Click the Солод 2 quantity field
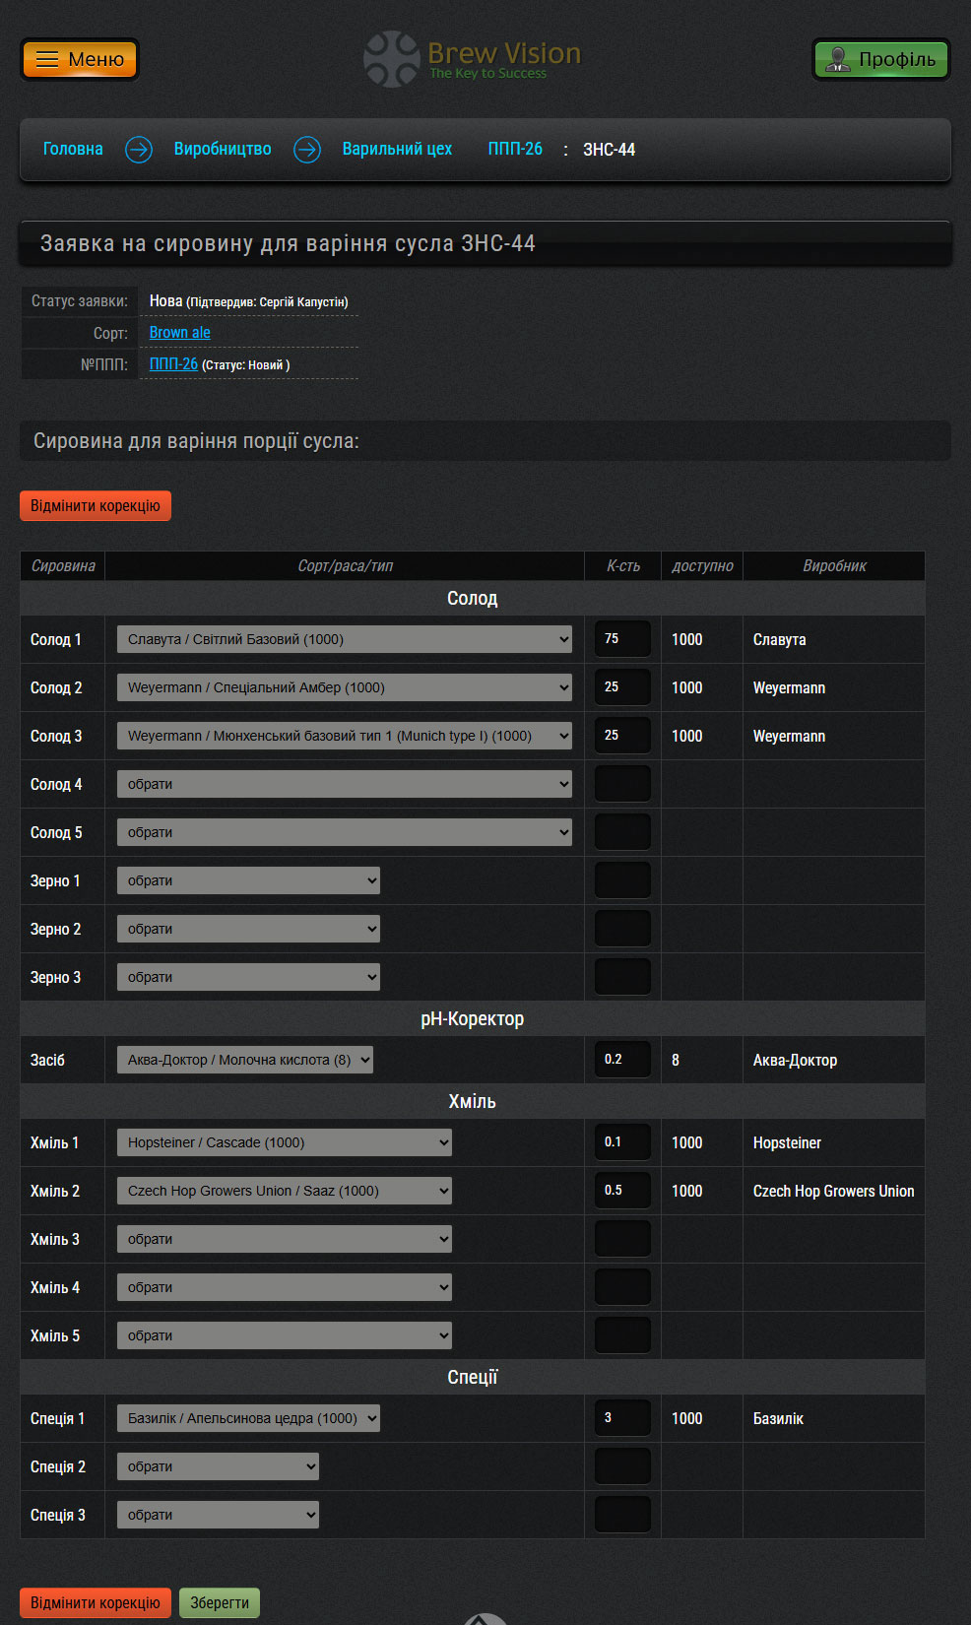This screenshot has height=1625, width=971. click(622, 687)
